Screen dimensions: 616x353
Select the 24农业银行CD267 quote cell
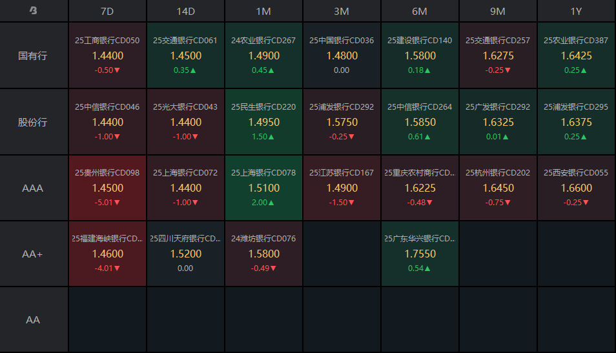click(x=263, y=55)
